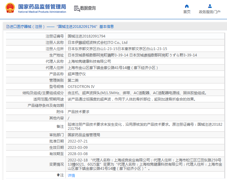Image resolution: width=227 pixels, height=180 pixels.
Task: Click the National Medical Products Administration text
Action: point(42,12)
